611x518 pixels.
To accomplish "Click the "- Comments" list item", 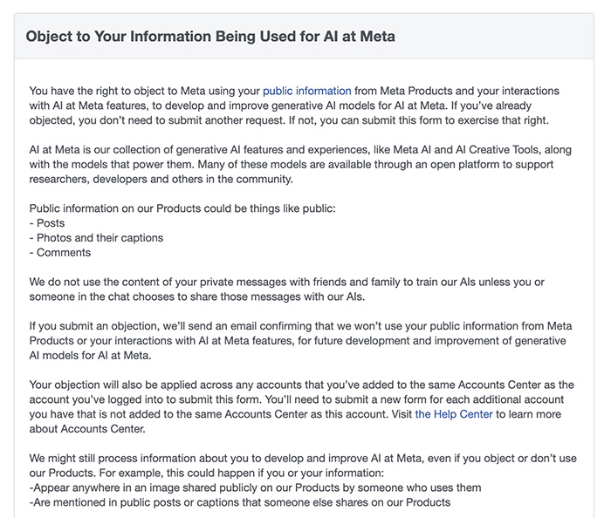I will pos(59,253).
